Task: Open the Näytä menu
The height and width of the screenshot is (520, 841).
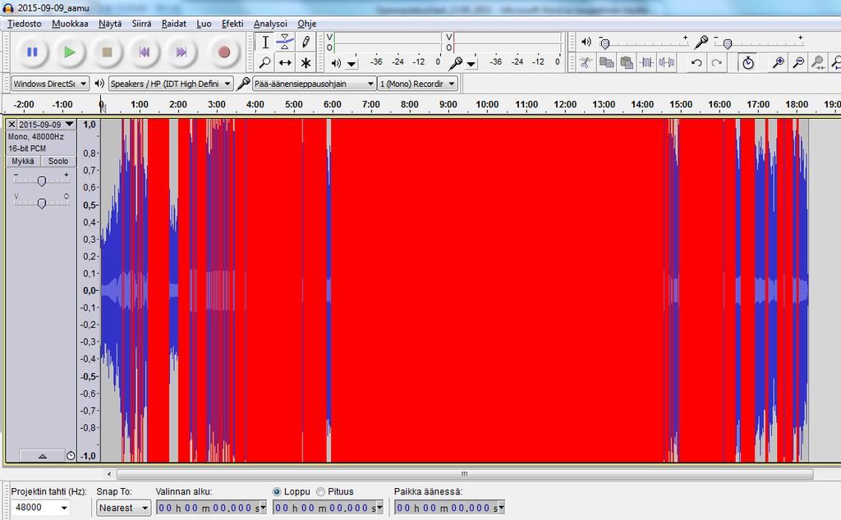Action: [x=110, y=24]
